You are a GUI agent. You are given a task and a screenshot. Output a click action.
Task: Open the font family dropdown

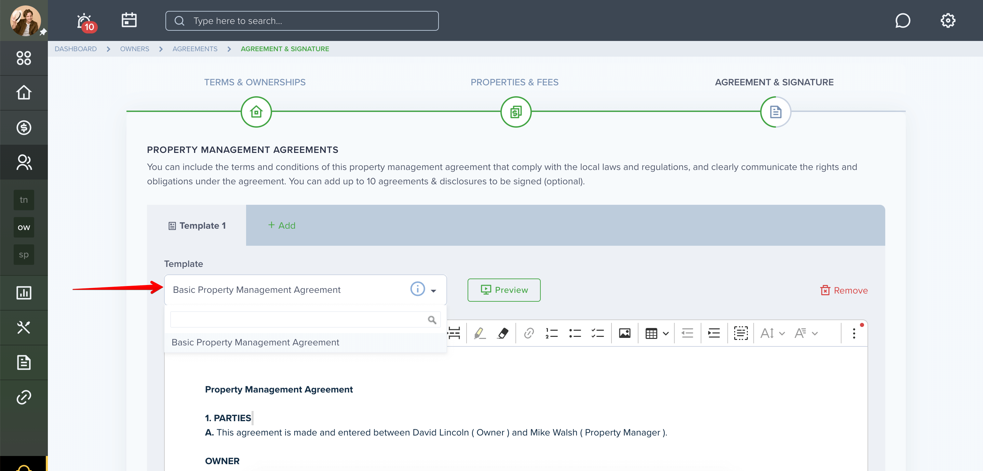pos(806,333)
